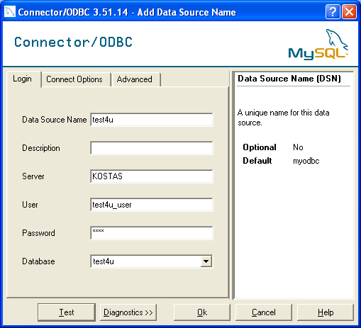Viewport: 361px width, 328px height.
Task: Focus the Password input field
Action: (x=152, y=233)
